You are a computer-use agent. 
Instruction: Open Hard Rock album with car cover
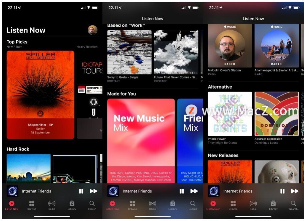[75, 169]
